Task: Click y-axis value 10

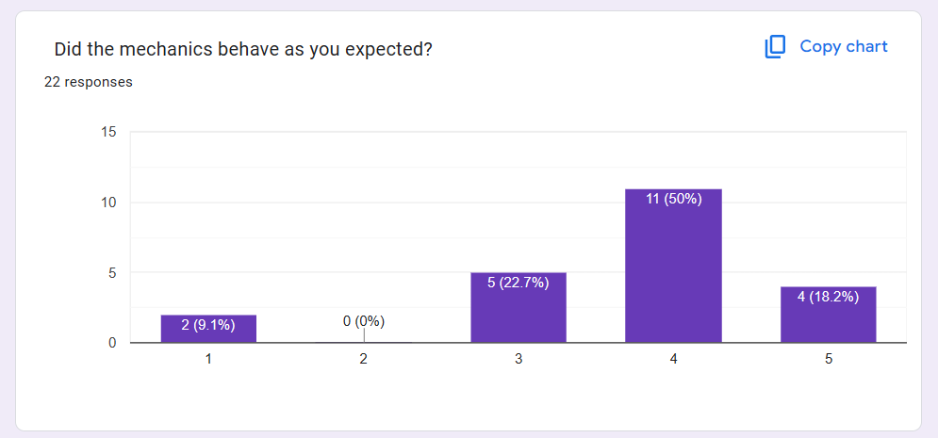Action: pyautogui.click(x=108, y=203)
